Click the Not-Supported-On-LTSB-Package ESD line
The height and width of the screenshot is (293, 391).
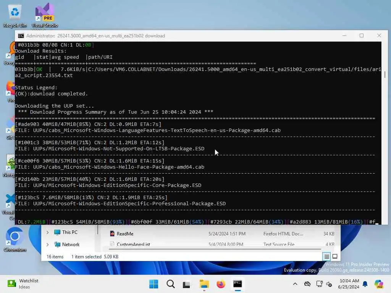[x=110, y=149]
